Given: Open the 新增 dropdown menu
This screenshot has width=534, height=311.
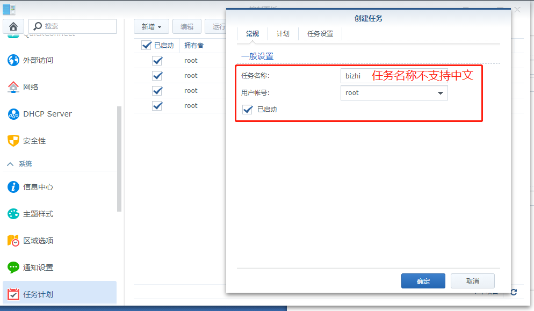Looking at the screenshot, I should click(151, 26).
